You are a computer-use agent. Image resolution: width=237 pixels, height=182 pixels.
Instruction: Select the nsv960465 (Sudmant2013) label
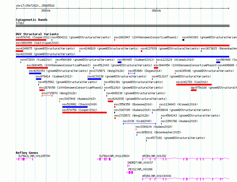[x=136, y=60]
